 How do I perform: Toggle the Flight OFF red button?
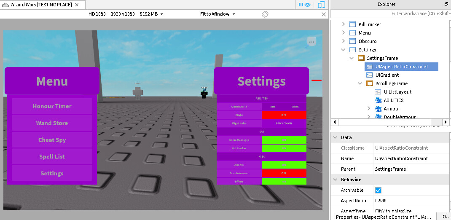pos(284,115)
